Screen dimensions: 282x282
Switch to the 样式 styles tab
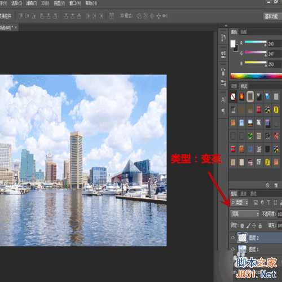pos(244,86)
